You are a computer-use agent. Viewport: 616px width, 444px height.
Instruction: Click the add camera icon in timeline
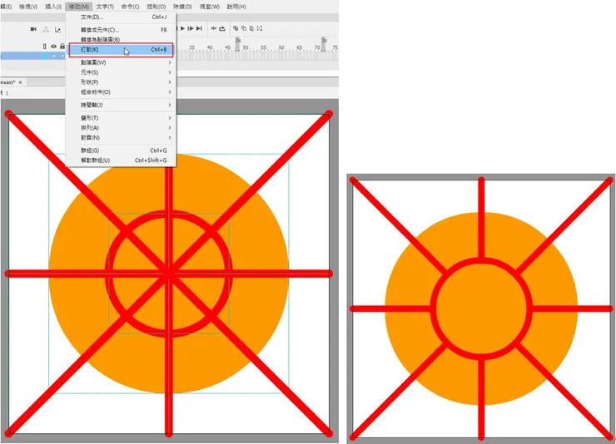pyautogui.click(x=33, y=29)
